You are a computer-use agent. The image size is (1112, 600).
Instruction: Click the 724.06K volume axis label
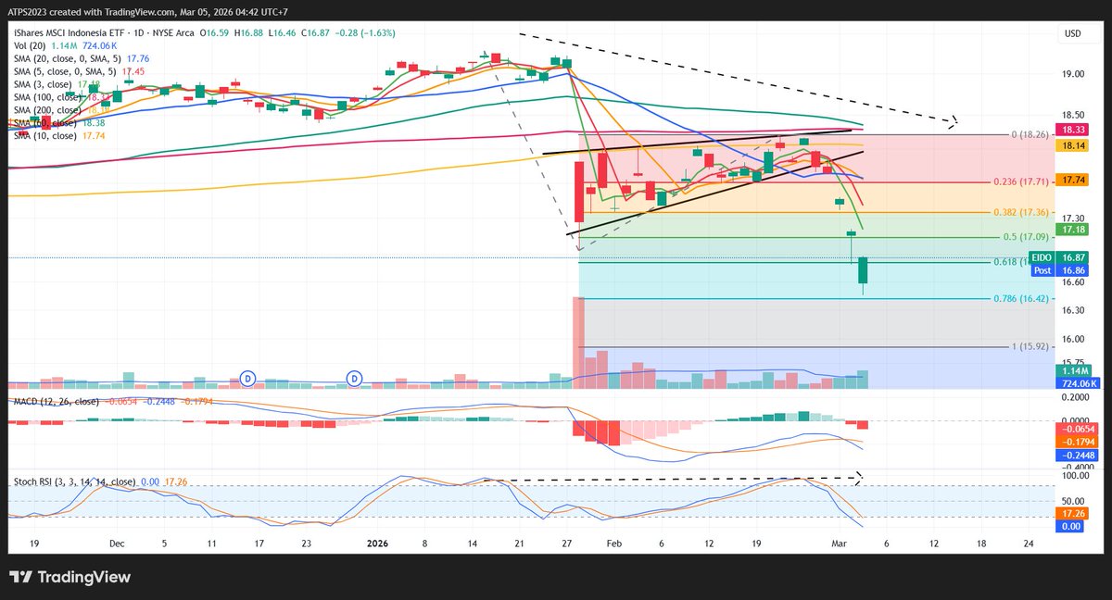pos(1080,382)
